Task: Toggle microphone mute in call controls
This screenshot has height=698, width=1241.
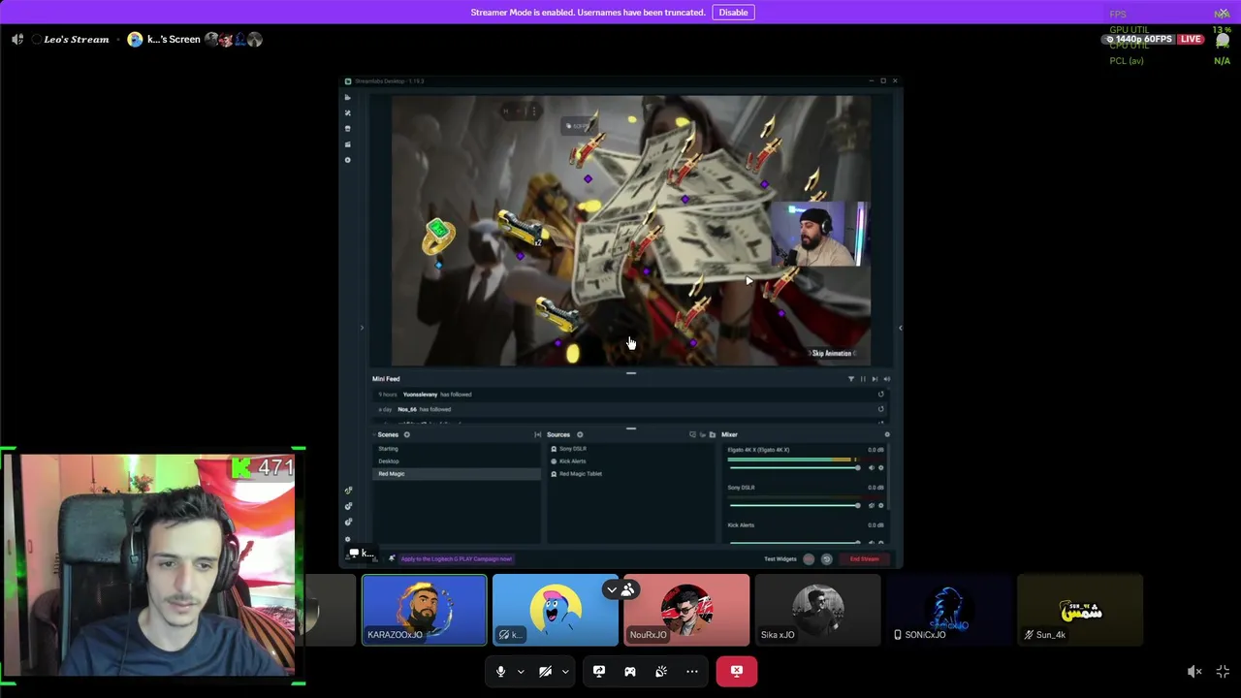Action: [500, 671]
